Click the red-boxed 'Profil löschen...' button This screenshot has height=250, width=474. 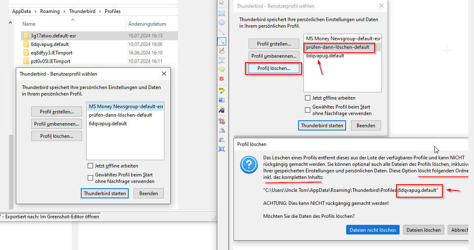coord(274,68)
